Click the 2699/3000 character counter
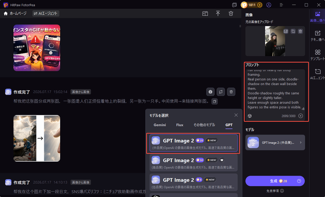The width and height of the screenshot is (325, 197). point(288,116)
